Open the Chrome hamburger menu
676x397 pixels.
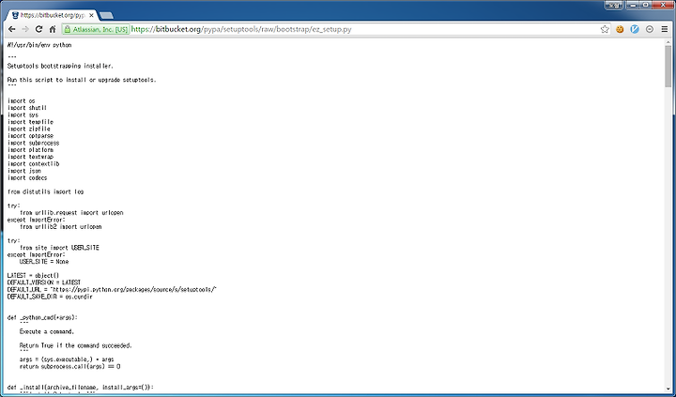[665, 29]
